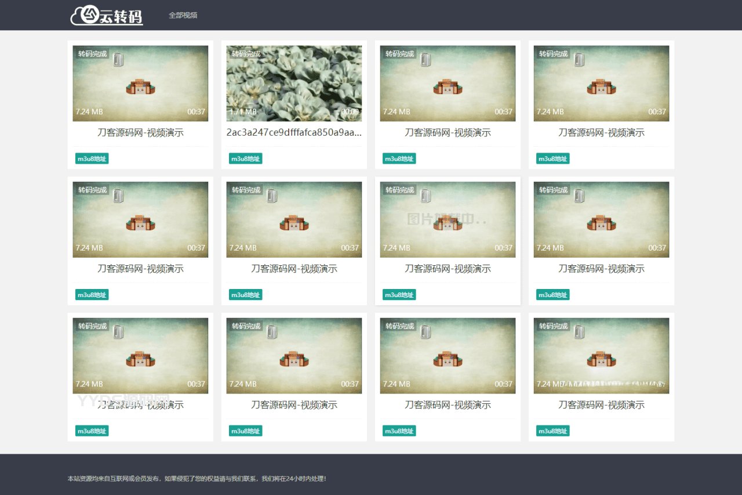742x495 pixels.
Task: Click the building icon in third top-row thumbnail
Action: coord(448,87)
